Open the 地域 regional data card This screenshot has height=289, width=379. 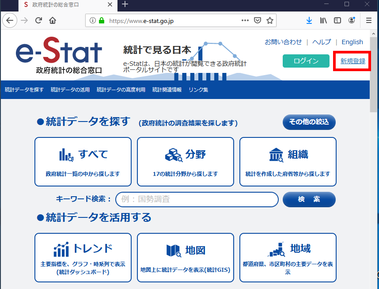[x=288, y=258]
